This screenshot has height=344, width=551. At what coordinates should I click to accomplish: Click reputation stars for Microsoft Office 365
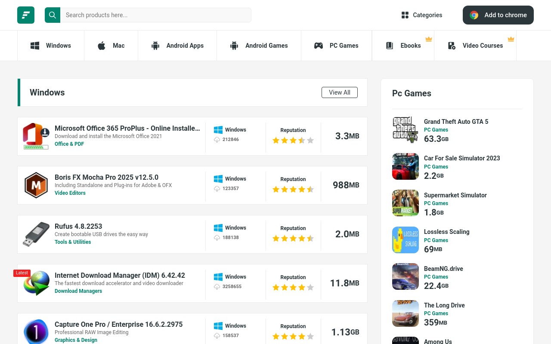tap(293, 140)
